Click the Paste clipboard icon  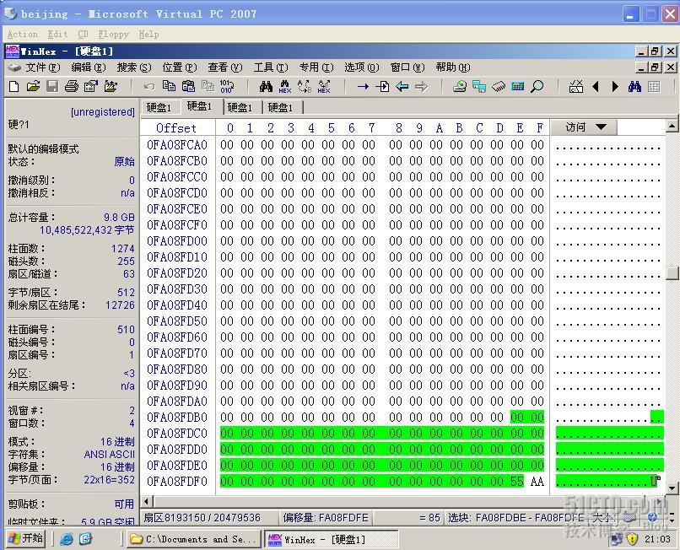coord(188,86)
